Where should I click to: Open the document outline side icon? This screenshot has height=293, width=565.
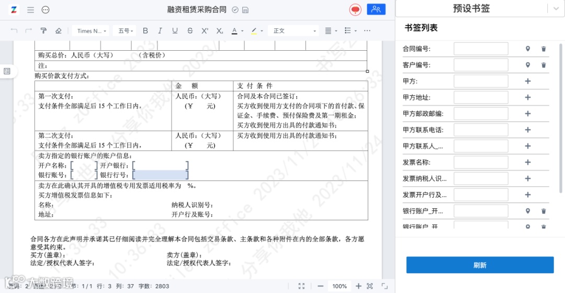[7, 71]
